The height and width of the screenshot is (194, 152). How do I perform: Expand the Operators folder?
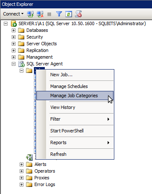tap(21, 171)
